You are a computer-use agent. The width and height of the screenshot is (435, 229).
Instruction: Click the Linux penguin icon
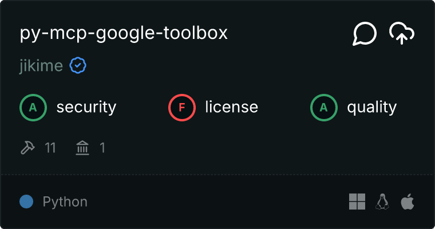382,202
